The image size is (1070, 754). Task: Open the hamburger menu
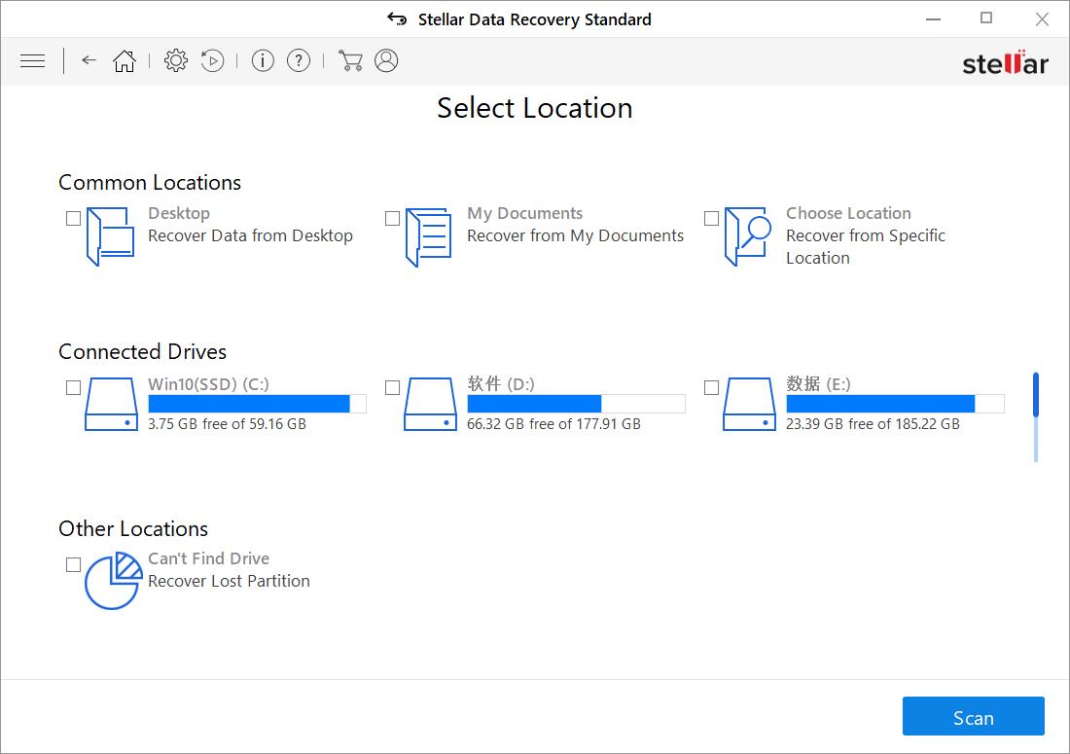pos(32,61)
